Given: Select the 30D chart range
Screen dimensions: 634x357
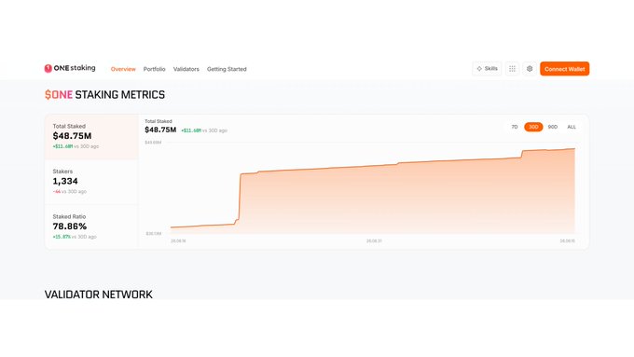Looking at the screenshot, I should (533, 127).
